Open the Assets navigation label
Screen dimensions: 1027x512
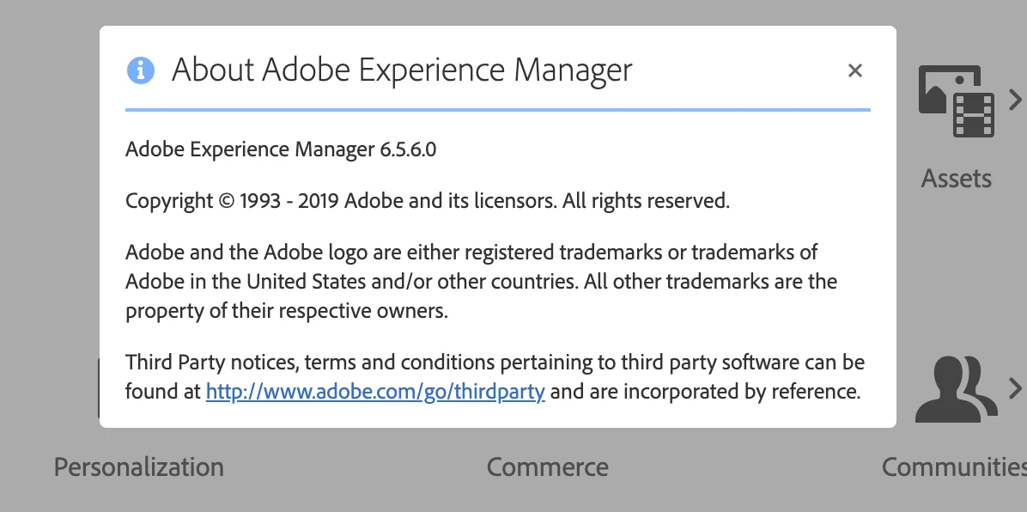[956, 179]
